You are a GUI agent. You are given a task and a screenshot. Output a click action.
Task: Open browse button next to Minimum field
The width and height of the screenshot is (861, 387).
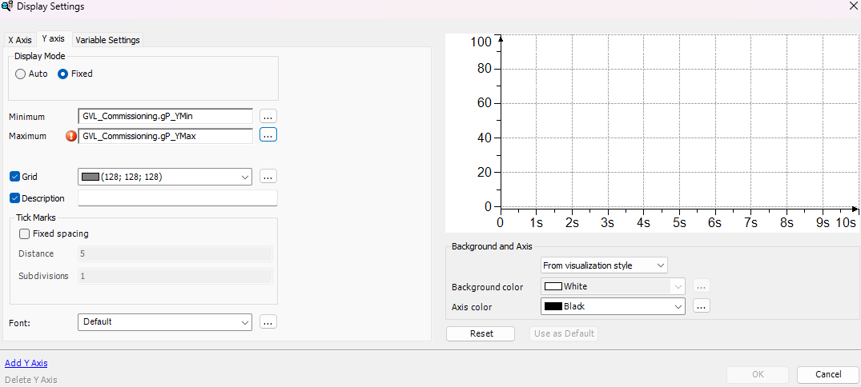[268, 117]
